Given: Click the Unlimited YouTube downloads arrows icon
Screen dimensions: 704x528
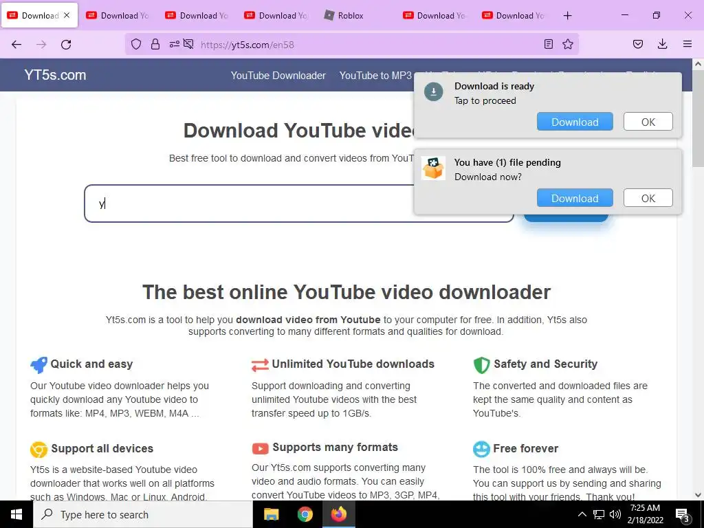Looking at the screenshot, I should point(261,365).
